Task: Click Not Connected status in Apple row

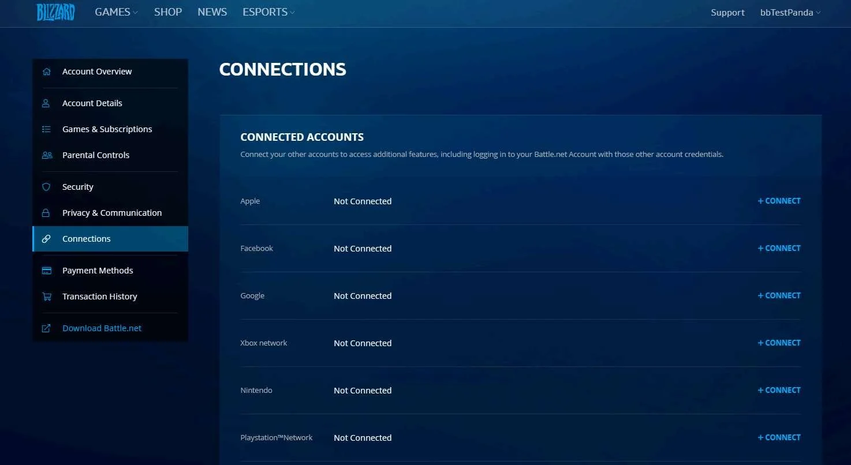Action: pos(363,201)
